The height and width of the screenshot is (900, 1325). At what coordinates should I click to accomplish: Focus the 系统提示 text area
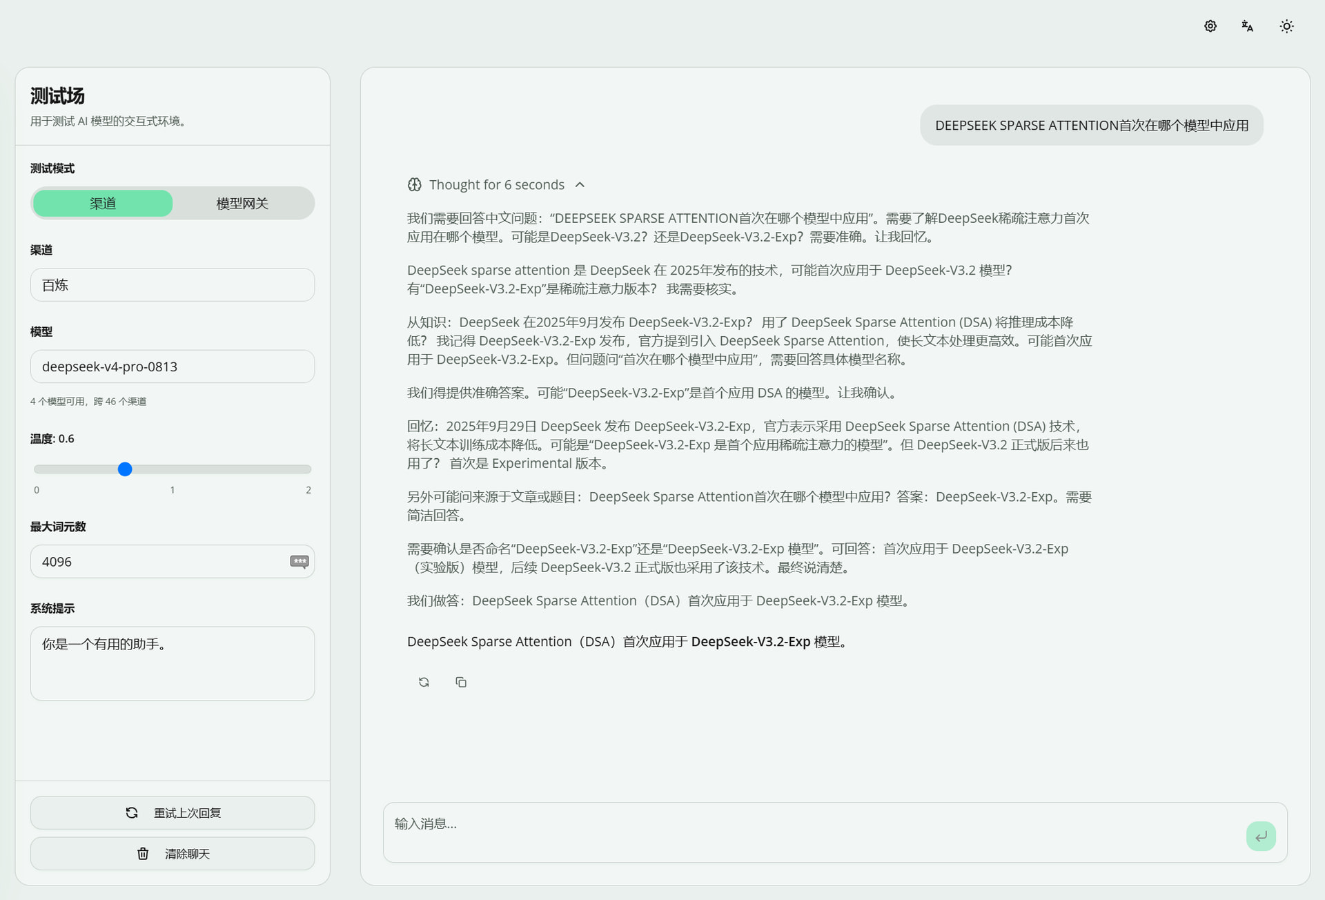[173, 663]
